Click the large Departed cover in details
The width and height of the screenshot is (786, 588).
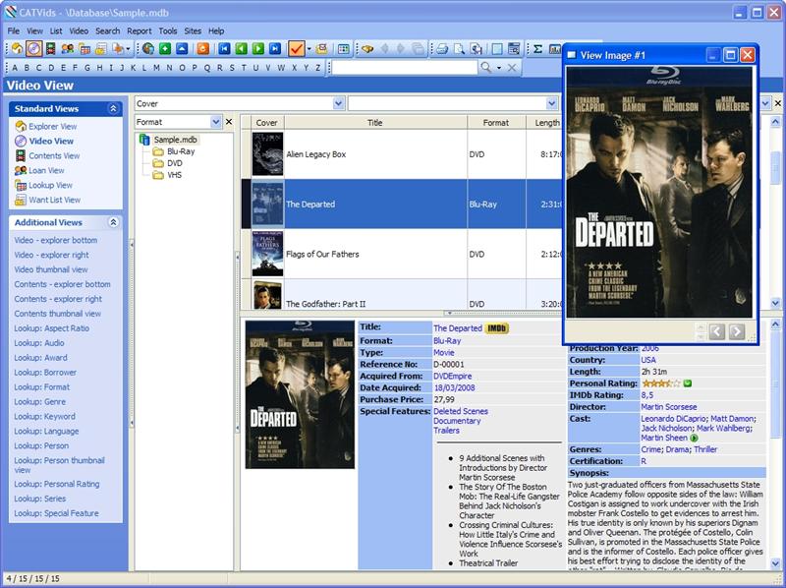[300, 394]
